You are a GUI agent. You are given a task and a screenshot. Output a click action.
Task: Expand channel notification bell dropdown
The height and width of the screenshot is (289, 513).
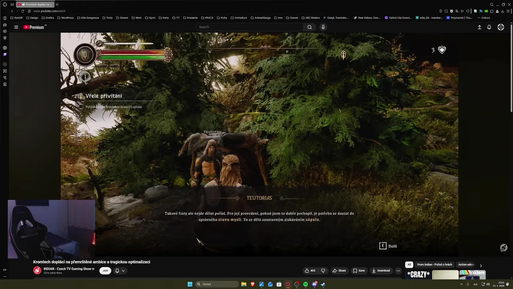coord(120,271)
